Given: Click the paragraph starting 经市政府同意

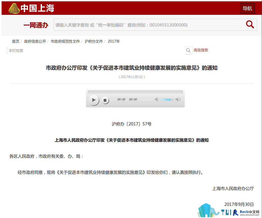Looking at the screenshot, I should 111,172.
